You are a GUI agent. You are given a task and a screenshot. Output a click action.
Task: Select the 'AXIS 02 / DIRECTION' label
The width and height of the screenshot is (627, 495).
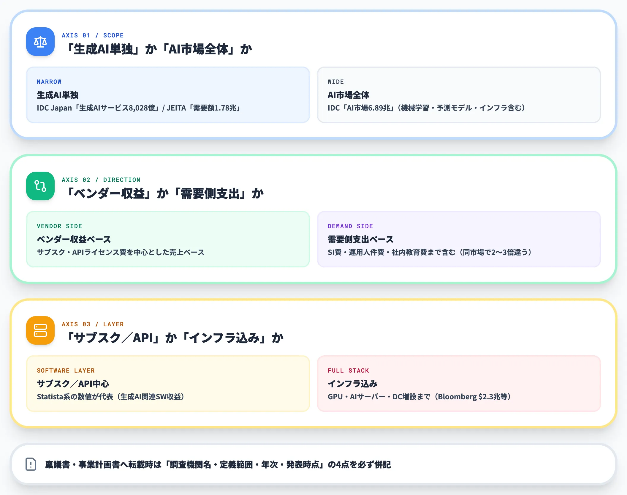tap(101, 180)
